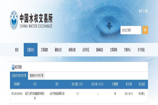Open the 关于我们 page

coord(141,50)
